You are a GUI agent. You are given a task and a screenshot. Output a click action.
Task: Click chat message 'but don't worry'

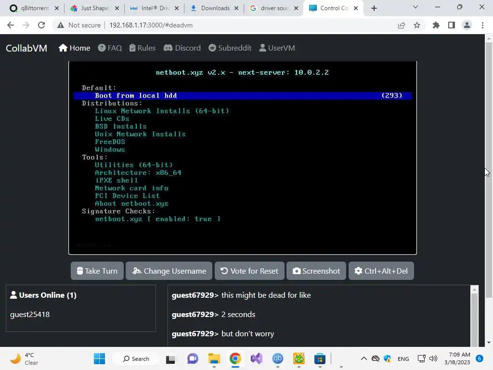[x=247, y=334]
